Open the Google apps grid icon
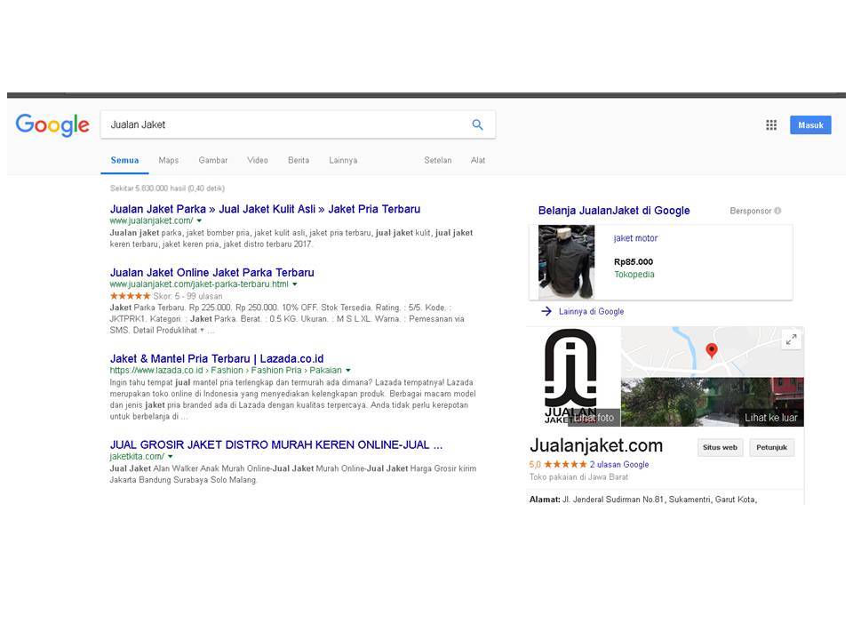The image size is (853, 640). tap(771, 125)
